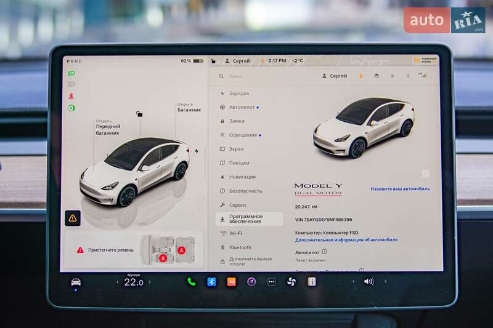Open the car controls icon in bottom bar
This screenshot has width=493, height=328.
click(x=76, y=282)
